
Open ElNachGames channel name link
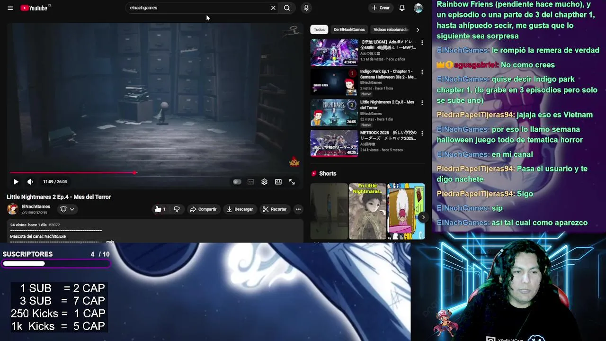click(36, 206)
